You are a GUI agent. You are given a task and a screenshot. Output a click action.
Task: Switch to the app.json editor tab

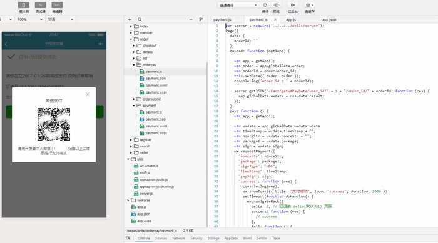[329, 20]
